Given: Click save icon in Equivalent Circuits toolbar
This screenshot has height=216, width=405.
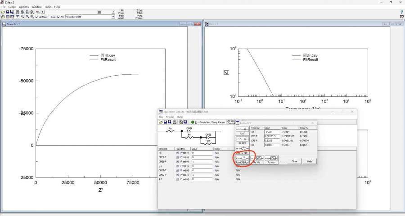Looking at the screenshot, I should pos(165,122).
